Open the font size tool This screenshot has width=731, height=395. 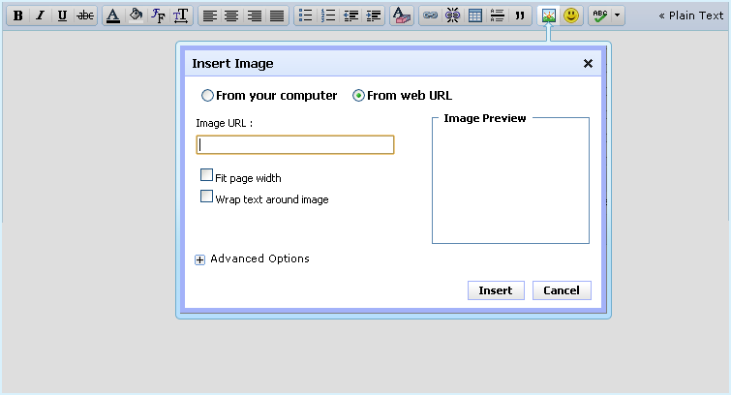click(x=181, y=15)
